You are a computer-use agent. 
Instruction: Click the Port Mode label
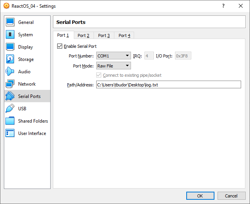[x=83, y=66]
